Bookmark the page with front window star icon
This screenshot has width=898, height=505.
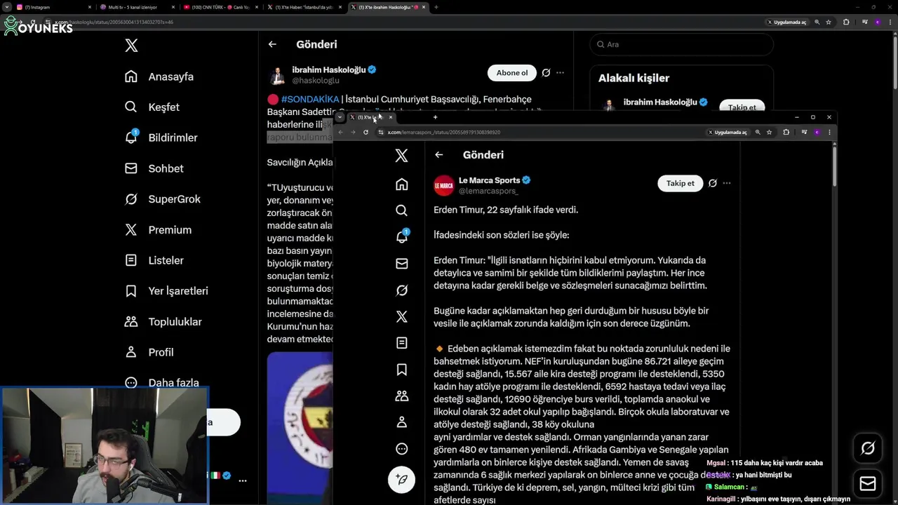click(x=769, y=132)
